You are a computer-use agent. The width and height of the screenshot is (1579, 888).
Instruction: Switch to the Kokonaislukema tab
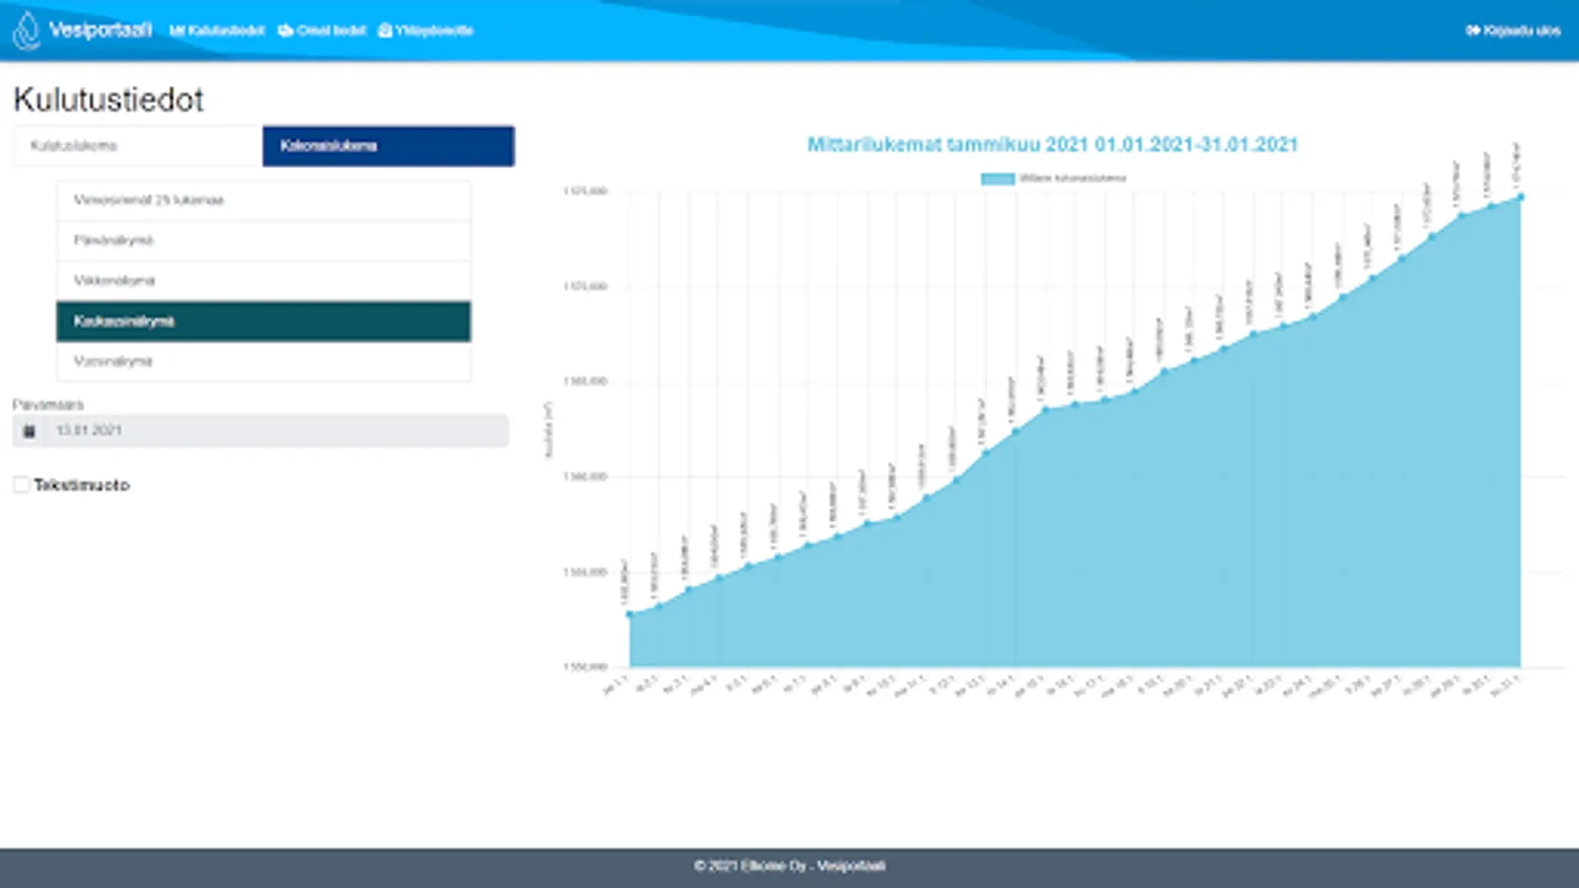[x=388, y=146]
